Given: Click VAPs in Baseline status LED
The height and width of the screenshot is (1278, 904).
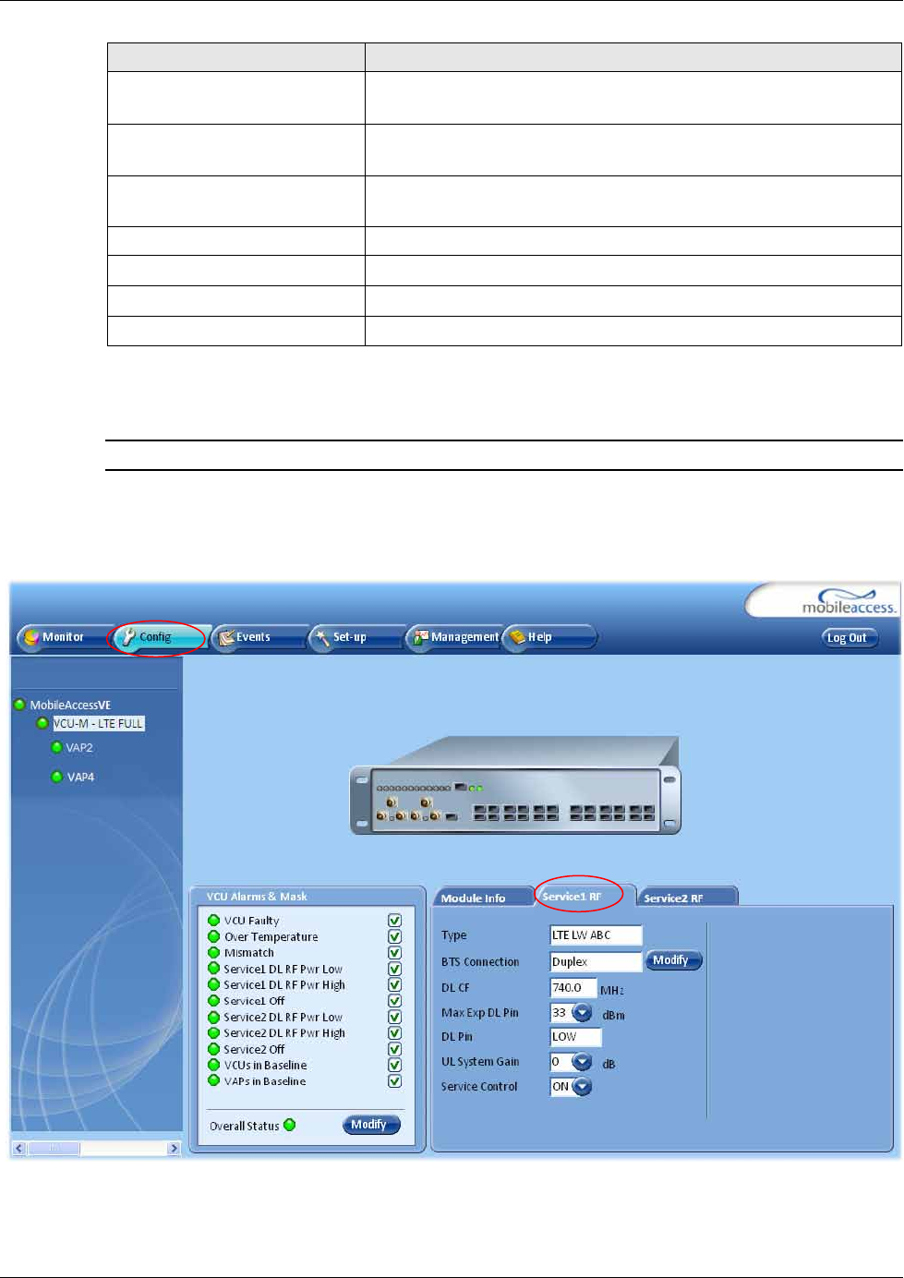Looking at the screenshot, I should (213, 1081).
